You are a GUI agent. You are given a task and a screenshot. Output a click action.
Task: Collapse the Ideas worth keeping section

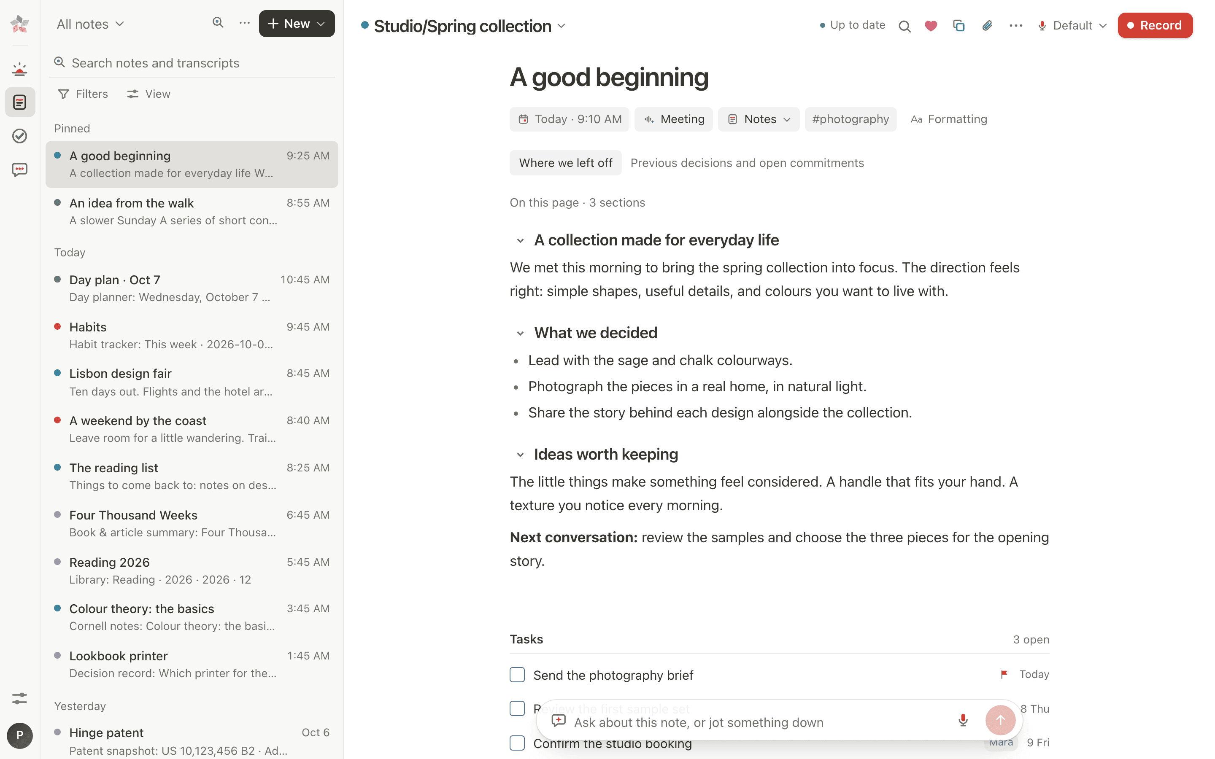click(x=520, y=455)
